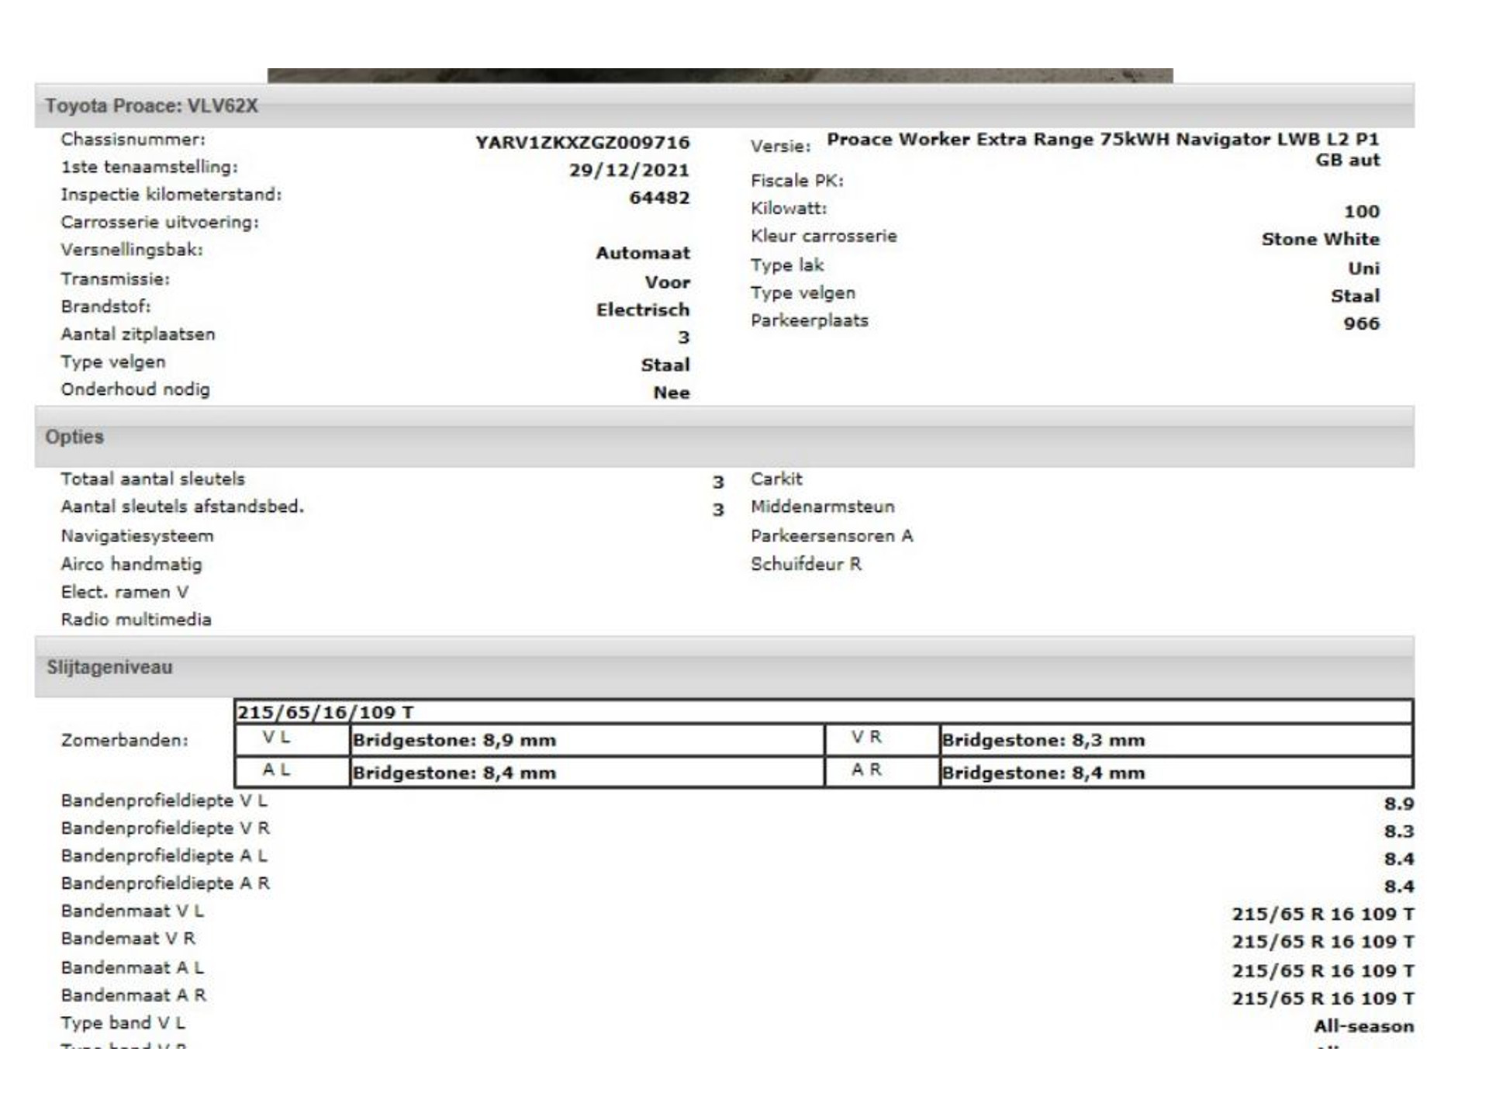1489x1117 pixels.
Task: Select the Carkit option
Action: point(776,479)
